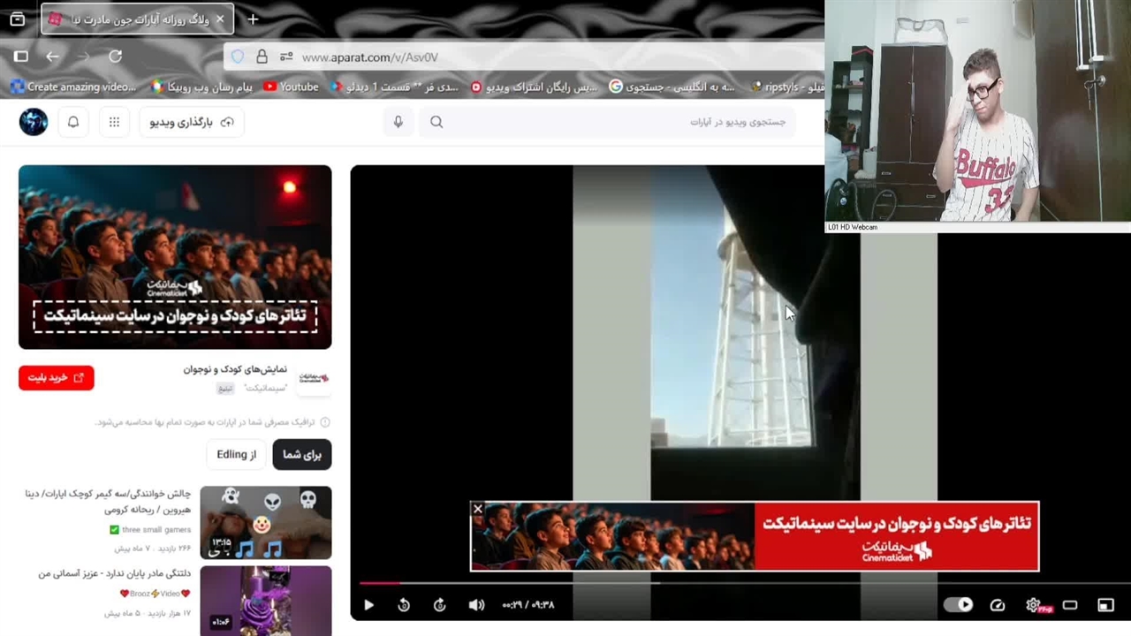Start voice search with microphone icon
1131x636 pixels.
pos(399,122)
